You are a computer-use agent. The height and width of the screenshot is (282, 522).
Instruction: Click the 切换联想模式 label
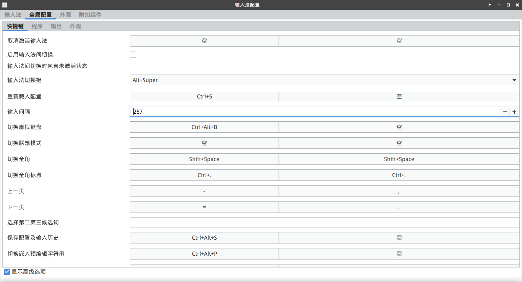point(24,143)
